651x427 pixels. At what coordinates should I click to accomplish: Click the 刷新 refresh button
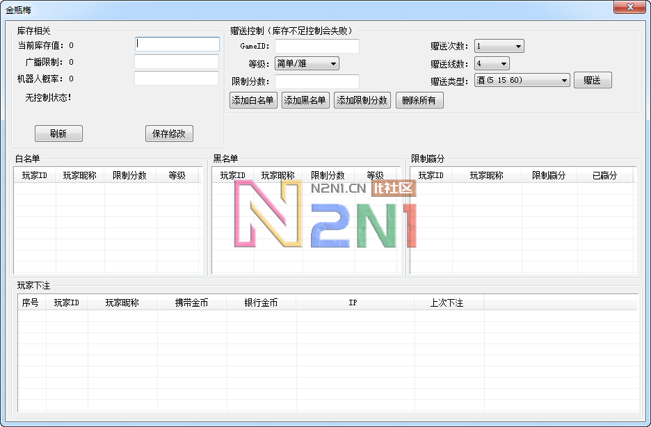pos(58,134)
